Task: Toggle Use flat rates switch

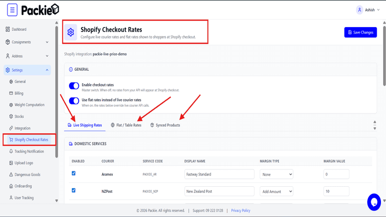Action: (x=74, y=101)
